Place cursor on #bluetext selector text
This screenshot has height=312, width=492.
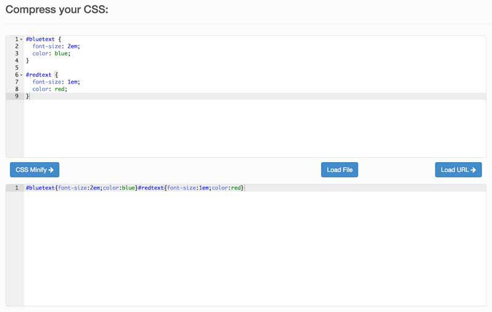click(x=40, y=39)
